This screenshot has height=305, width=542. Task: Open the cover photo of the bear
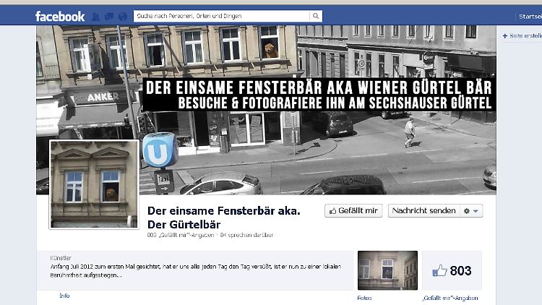[x=266, y=110]
